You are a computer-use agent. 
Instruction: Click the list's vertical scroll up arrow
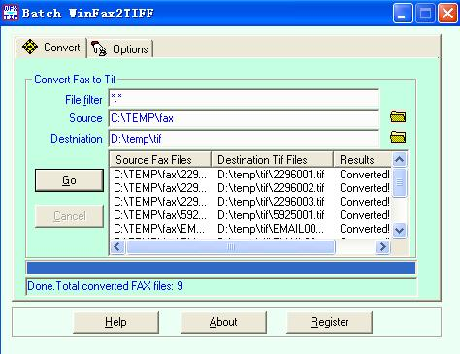(400, 159)
